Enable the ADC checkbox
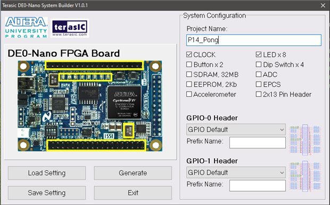This screenshot has height=205, width=330. 259,75
